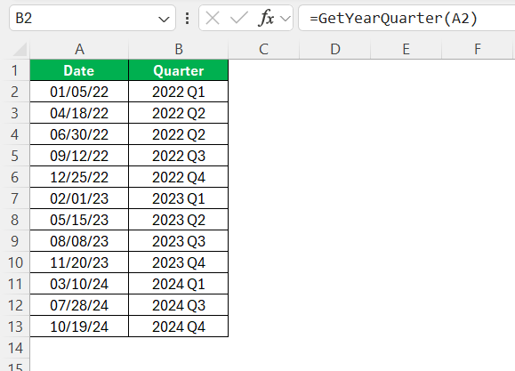The height and width of the screenshot is (371, 515).
Task: Select row 1 header
Action: (x=15, y=70)
